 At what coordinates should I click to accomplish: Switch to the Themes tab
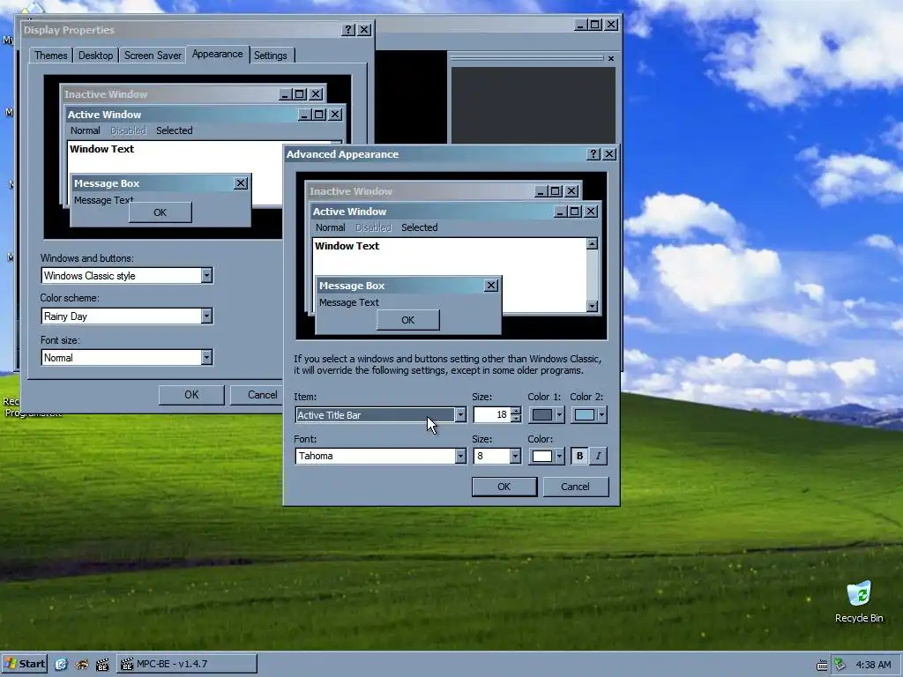[50, 56]
